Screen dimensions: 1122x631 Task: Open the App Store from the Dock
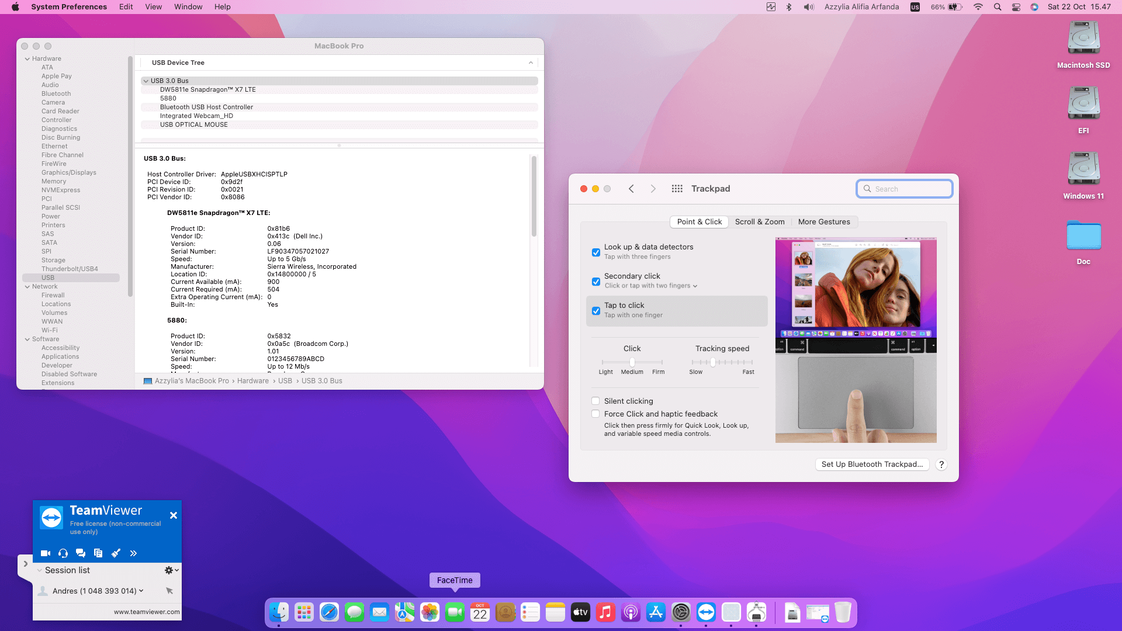click(656, 612)
